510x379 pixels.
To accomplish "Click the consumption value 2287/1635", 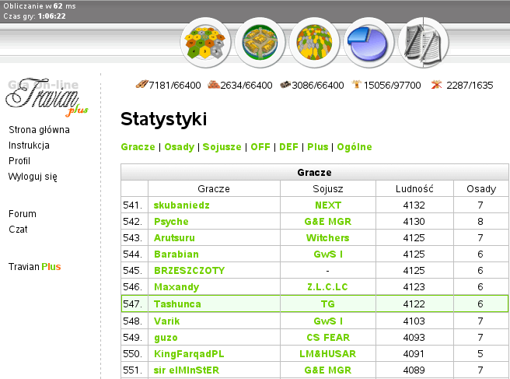I will (x=470, y=86).
